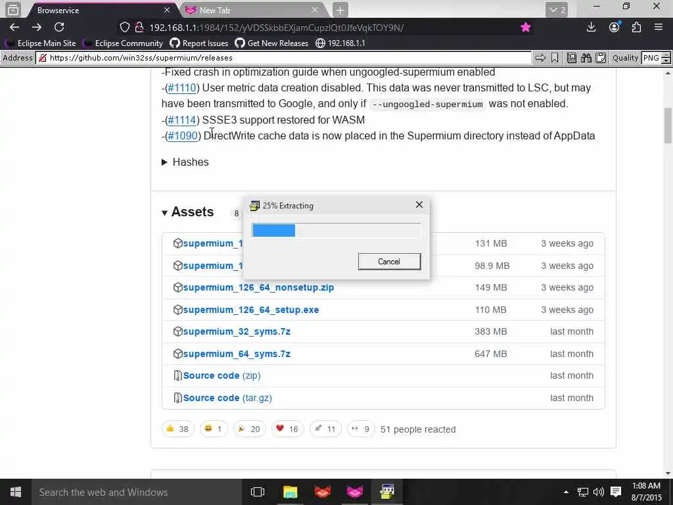Download Source code (zip)

click(x=221, y=375)
